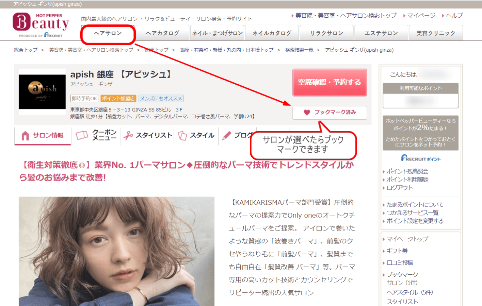Open the 美容クリニック tab
This screenshot has height=306, width=482.
pos(436,33)
